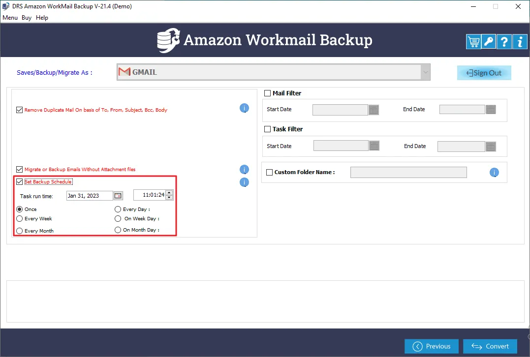The height and width of the screenshot is (357, 530).
Task: Click the 11:01:24 time field
Action: pos(150,195)
